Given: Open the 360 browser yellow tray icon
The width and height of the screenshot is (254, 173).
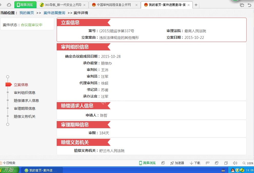Looking at the screenshot, I should [242, 170].
